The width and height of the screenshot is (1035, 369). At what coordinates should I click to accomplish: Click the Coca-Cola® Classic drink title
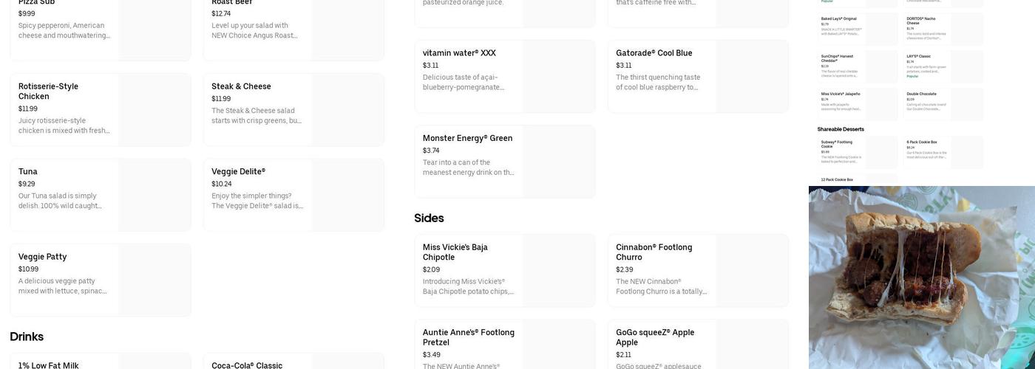[247, 365]
